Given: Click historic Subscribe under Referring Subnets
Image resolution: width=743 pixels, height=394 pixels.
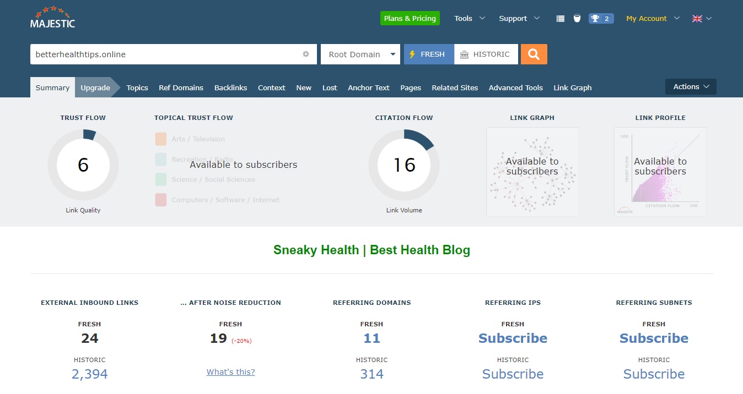Looking at the screenshot, I should 654,374.
